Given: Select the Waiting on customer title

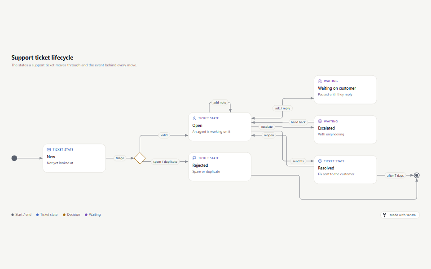Looking at the screenshot, I should pyautogui.click(x=337, y=88).
